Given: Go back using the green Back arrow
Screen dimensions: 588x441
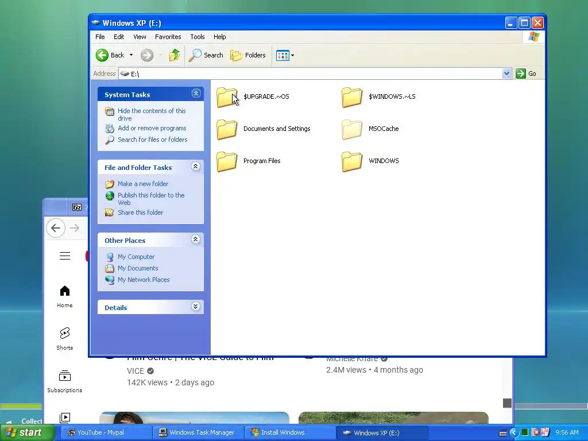Looking at the screenshot, I should (x=102, y=55).
